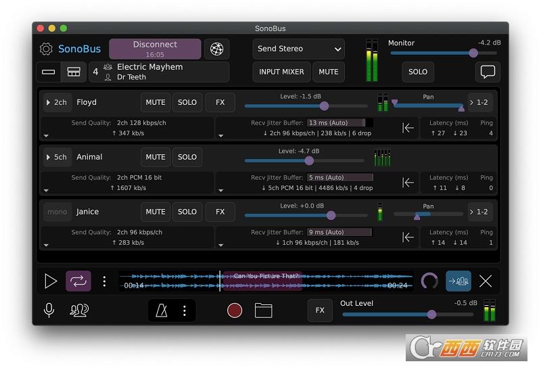Adjust Janice pan slider
The width and height of the screenshot is (541, 368).
click(x=428, y=215)
